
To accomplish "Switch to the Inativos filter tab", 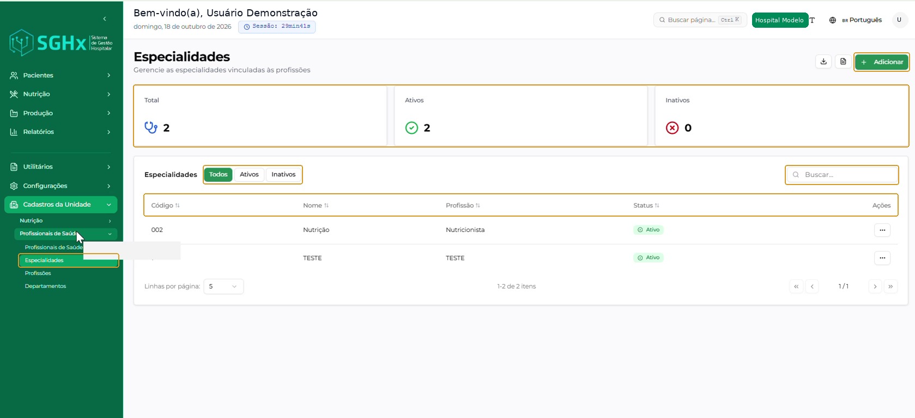I will point(283,175).
